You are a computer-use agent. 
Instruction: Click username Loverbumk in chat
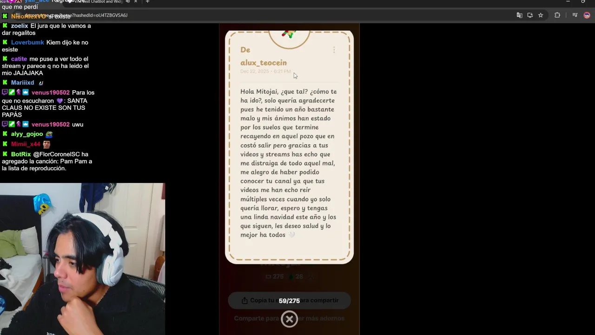click(27, 42)
